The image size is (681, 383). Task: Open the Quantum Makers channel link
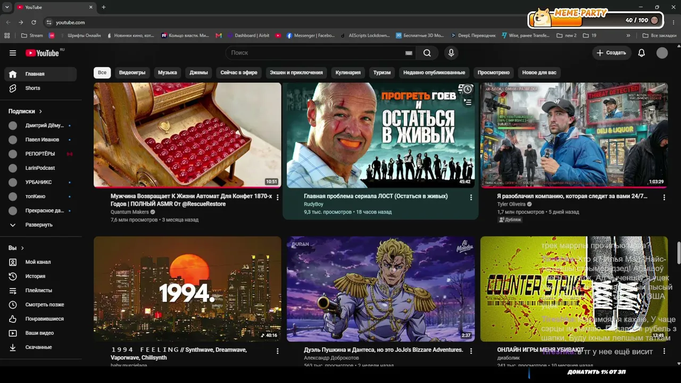(130, 212)
